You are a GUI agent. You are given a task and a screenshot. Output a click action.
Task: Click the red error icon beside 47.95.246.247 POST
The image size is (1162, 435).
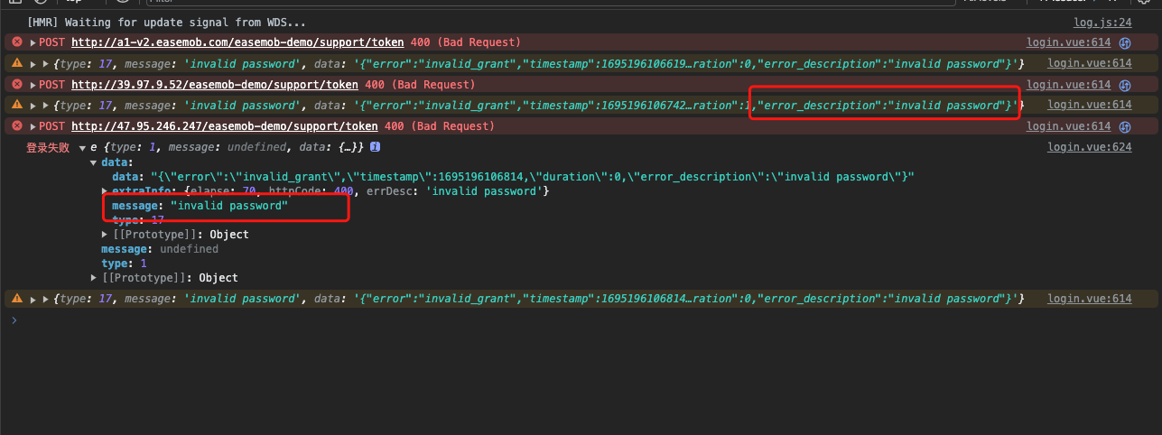(x=15, y=126)
